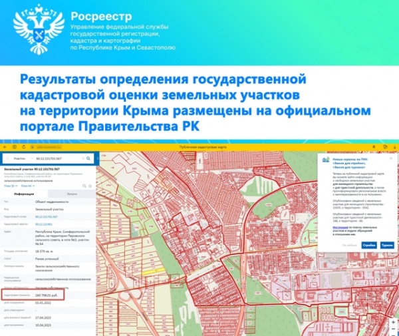Clear the search field with X
399x336 pixels.
coord(83,158)
